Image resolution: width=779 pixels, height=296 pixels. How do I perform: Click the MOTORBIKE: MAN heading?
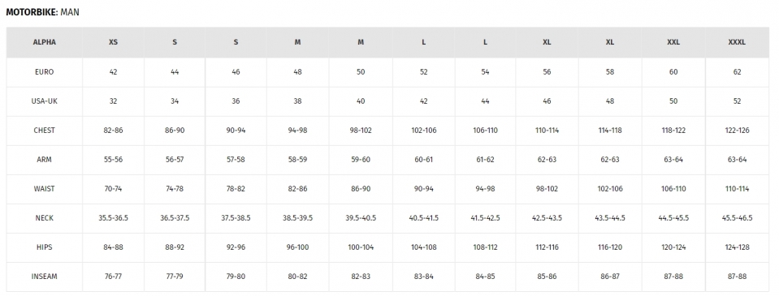43,12
